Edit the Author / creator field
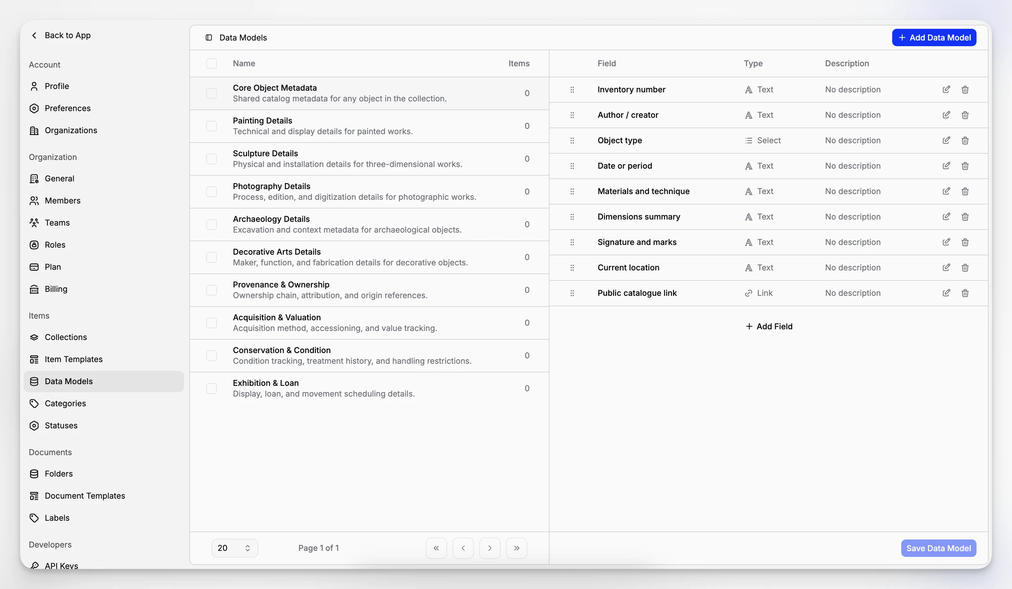Screen dimensions: 1012x589 tap(946, 115)
